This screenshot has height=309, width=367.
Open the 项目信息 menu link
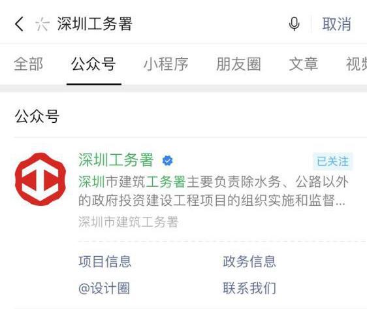click(105, 261)
